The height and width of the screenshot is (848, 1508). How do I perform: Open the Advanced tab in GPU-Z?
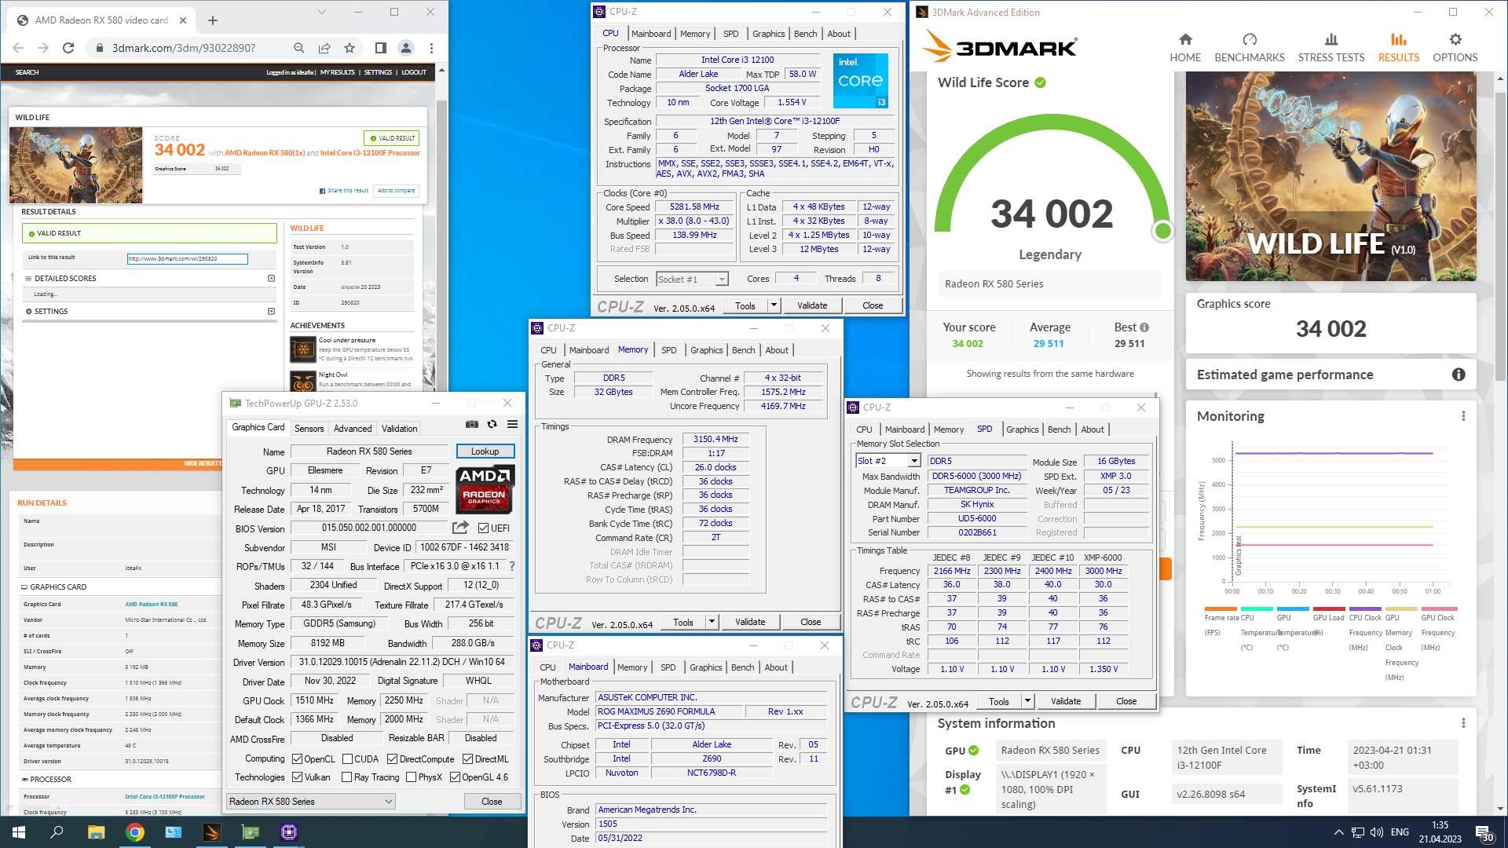tap(353, 429)
